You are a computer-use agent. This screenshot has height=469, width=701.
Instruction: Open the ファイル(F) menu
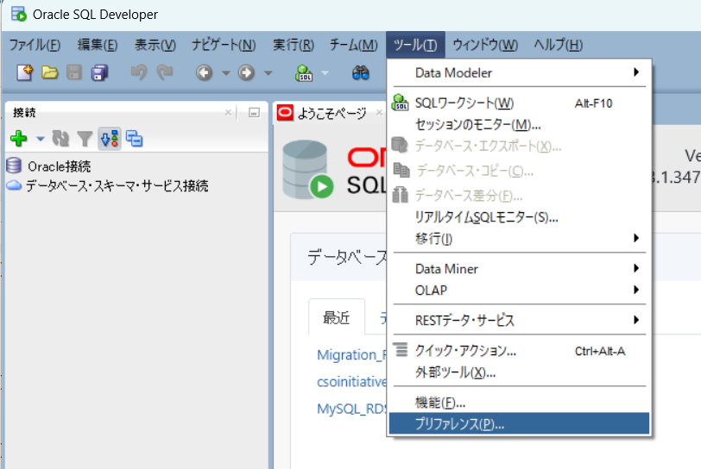point(35,45)
